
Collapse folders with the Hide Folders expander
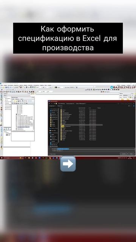[x=52, y=154]
